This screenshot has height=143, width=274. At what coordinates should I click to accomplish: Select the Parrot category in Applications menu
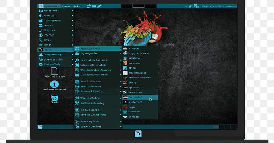pos(56,50)
